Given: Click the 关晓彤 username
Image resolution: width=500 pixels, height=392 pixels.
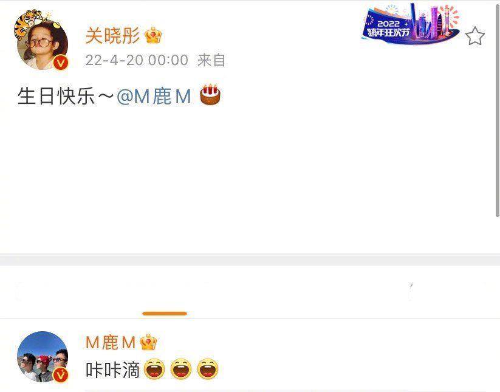Looking at the screenshot, I should [x=113, y=35].
